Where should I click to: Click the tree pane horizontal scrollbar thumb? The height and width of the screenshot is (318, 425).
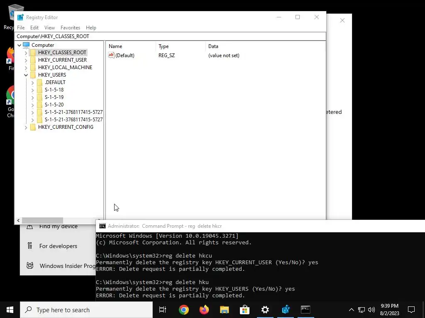(x=42, y=220)
